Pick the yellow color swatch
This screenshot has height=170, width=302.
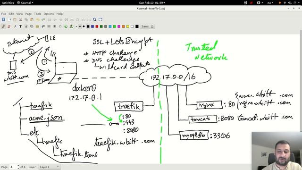point(128,26)
